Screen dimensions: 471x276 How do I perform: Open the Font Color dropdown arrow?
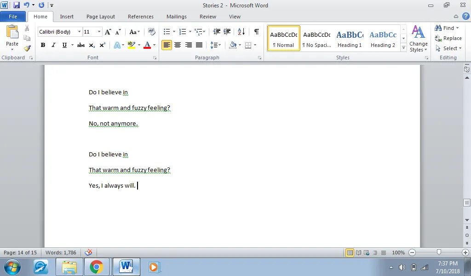click(155, 45)
